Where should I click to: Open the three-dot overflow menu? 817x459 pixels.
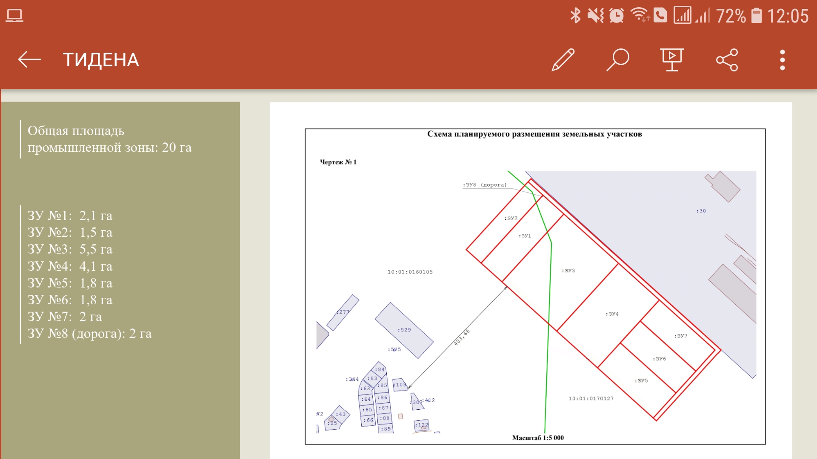[782, 60]
